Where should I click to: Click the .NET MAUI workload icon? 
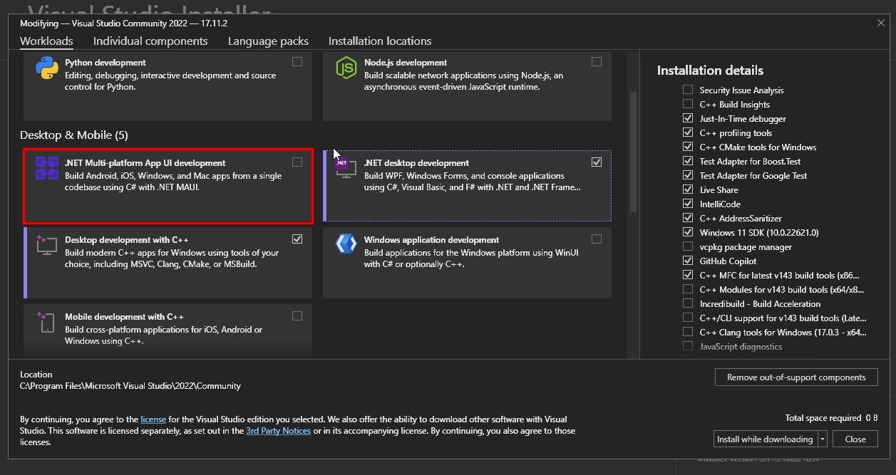(47, 169)
